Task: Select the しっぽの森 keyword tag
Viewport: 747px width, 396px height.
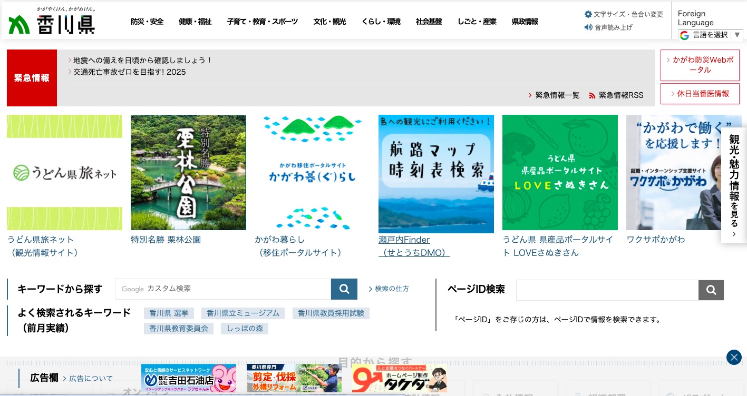Action: click(x=245, y=328)
